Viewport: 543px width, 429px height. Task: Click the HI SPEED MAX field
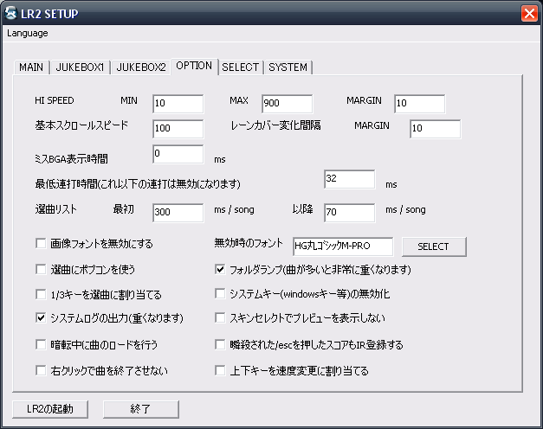coord(286,104)
